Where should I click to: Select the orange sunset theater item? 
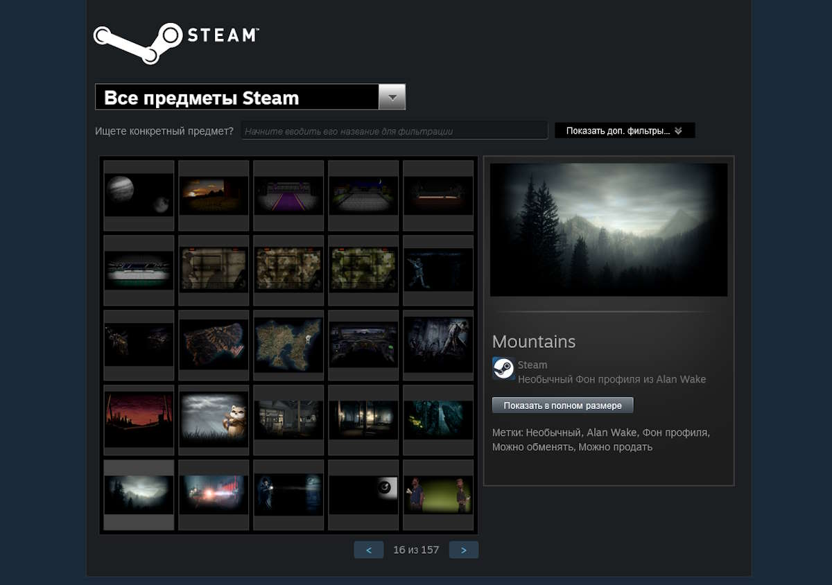click(214, 195)
